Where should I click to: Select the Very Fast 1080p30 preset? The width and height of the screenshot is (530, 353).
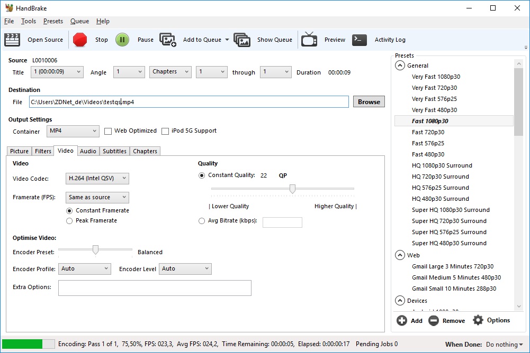[436, 77]
